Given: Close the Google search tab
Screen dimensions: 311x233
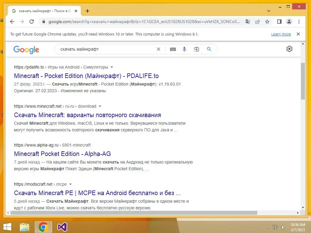Looking at the screenshot, I should pos(76,11).
